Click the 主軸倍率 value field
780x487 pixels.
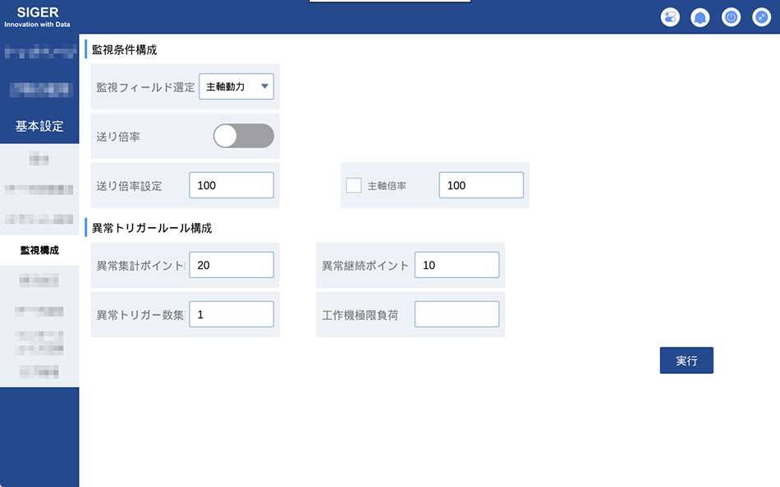click(x=481, y=185)
